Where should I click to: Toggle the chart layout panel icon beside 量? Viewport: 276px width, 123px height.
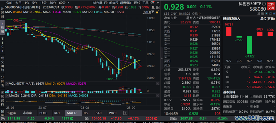pyautogui.click(x=158, y=7)
